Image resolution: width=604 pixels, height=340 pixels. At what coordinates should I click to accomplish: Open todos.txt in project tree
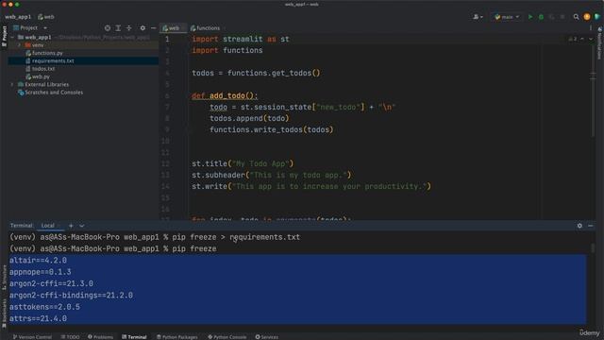43,69
